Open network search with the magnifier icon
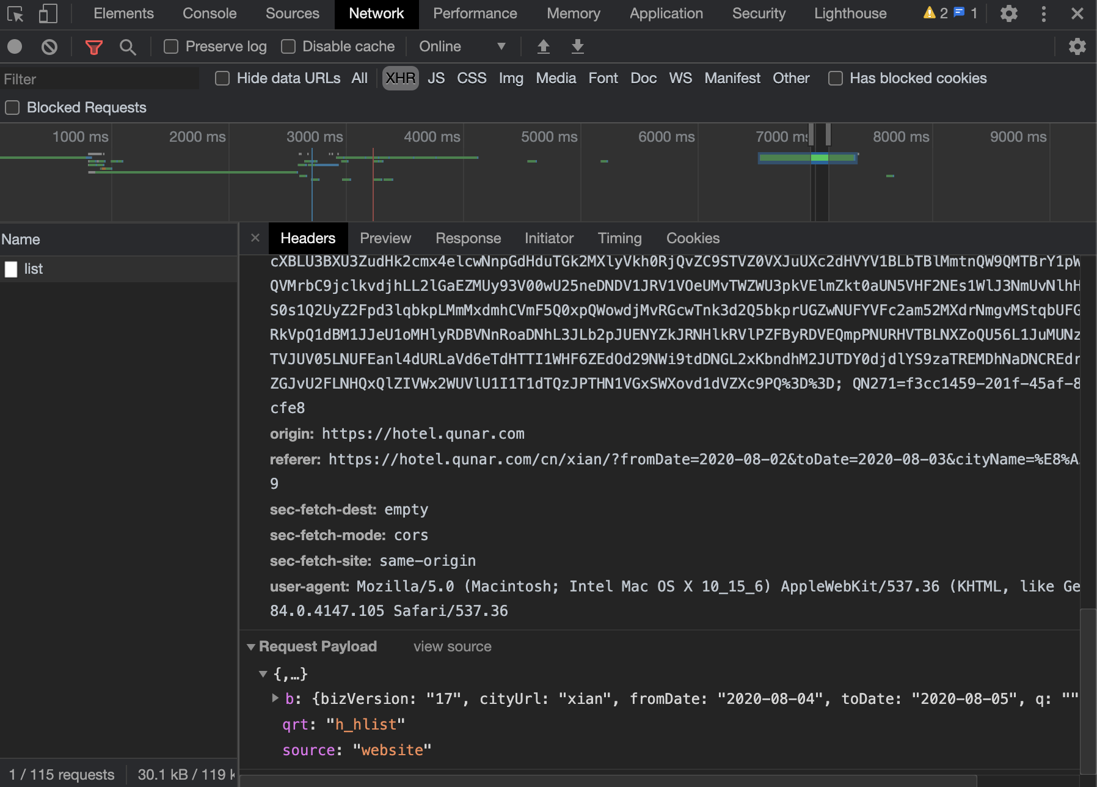 tap(128, 47)
